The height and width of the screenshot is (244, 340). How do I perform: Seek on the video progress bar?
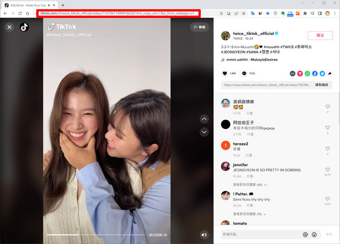(96, 235)
